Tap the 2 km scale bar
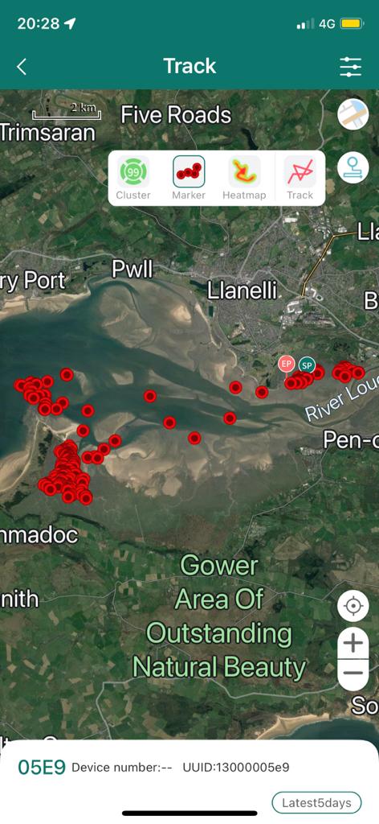This screenshot has width=379, height=824. pos(67,111)
